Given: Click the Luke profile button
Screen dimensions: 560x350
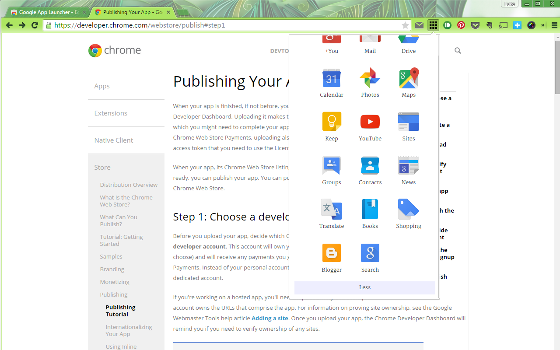Looking at the screenshot, I should point(510,4).
